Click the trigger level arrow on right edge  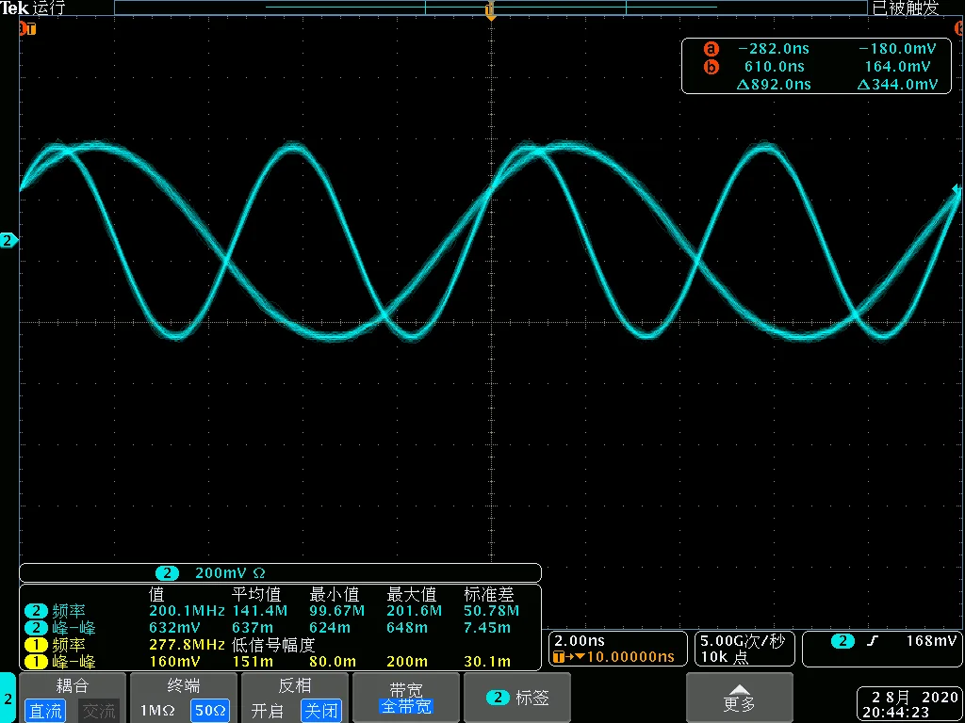click(x=957, y=192)
